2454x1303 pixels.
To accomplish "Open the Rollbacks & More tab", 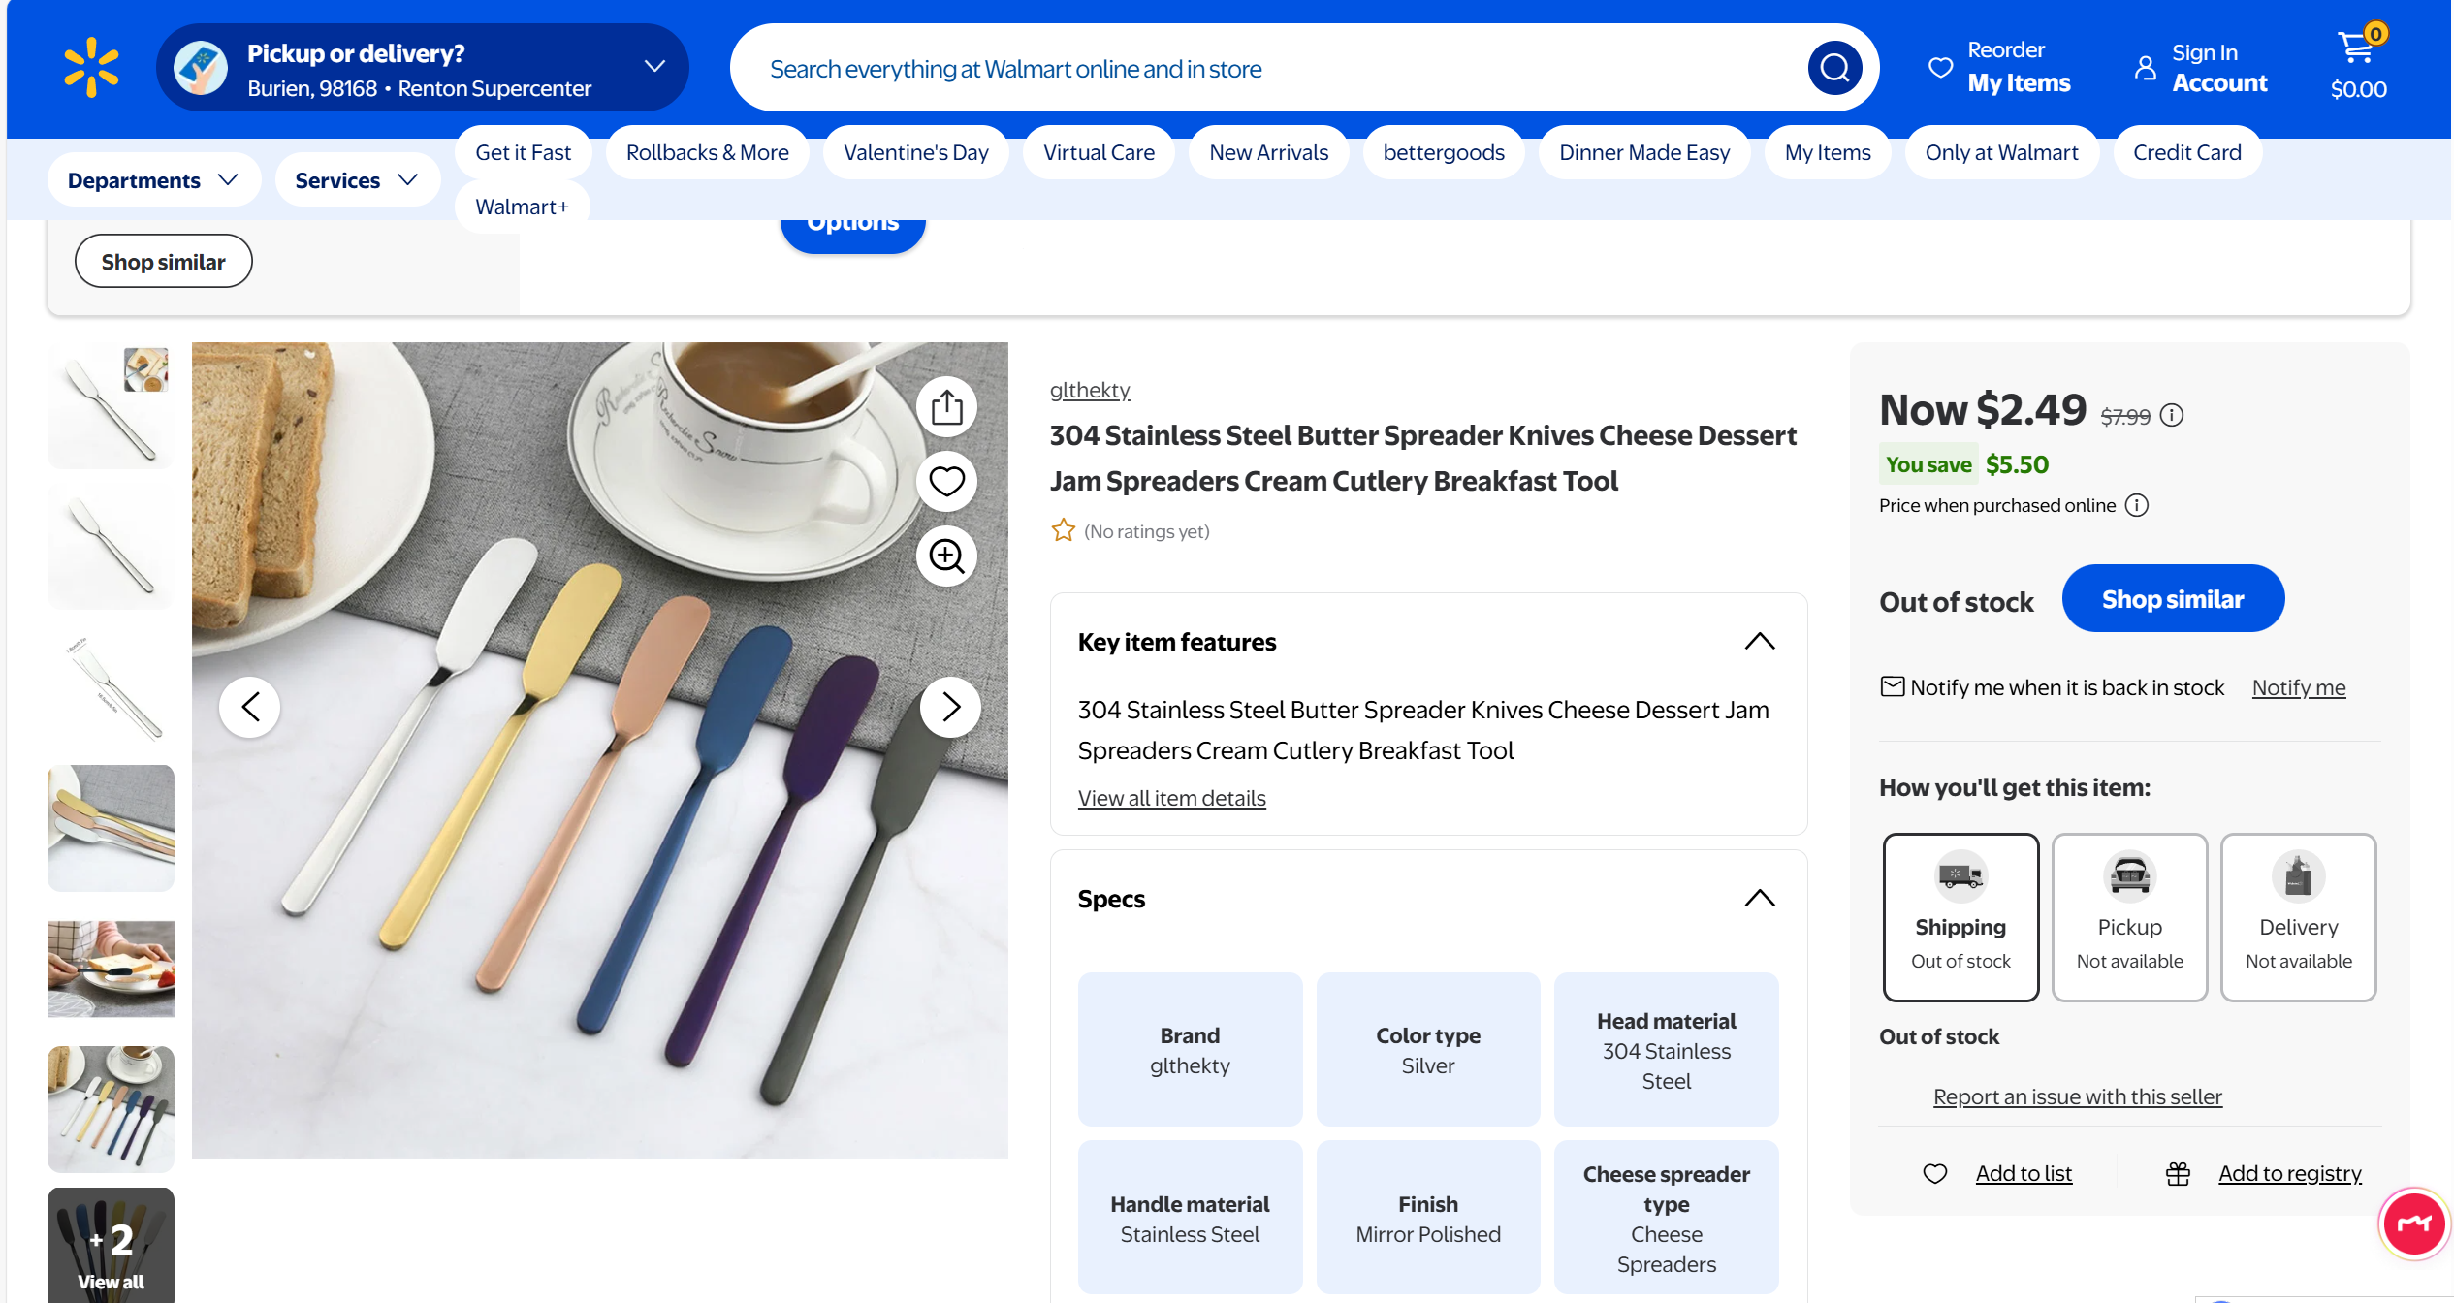I will [707, 152].
